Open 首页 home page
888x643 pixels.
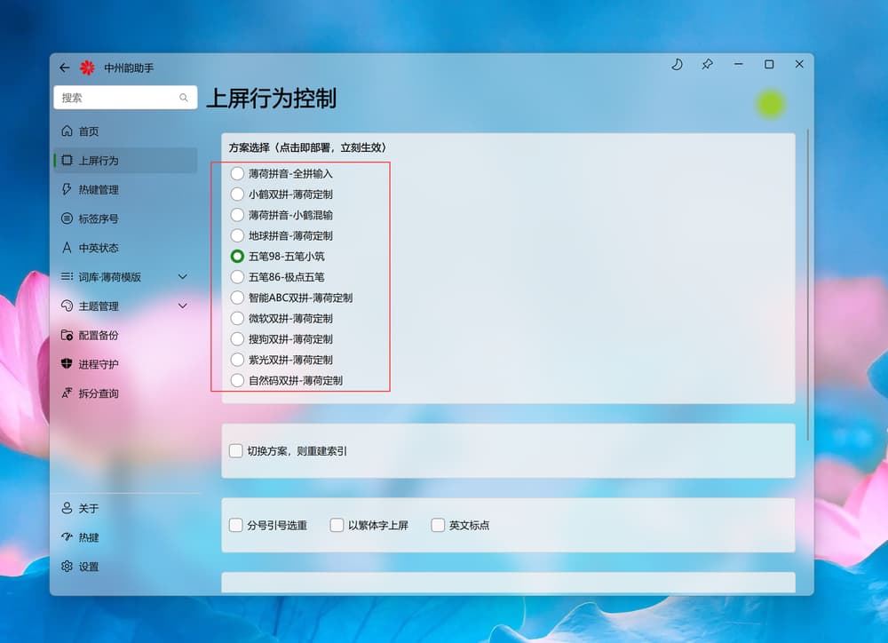pyautogui.click(x=88, y=131)
